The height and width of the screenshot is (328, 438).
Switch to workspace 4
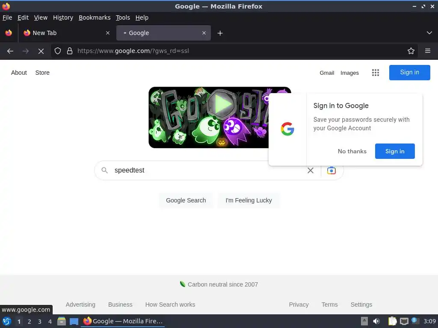(50, 322)
